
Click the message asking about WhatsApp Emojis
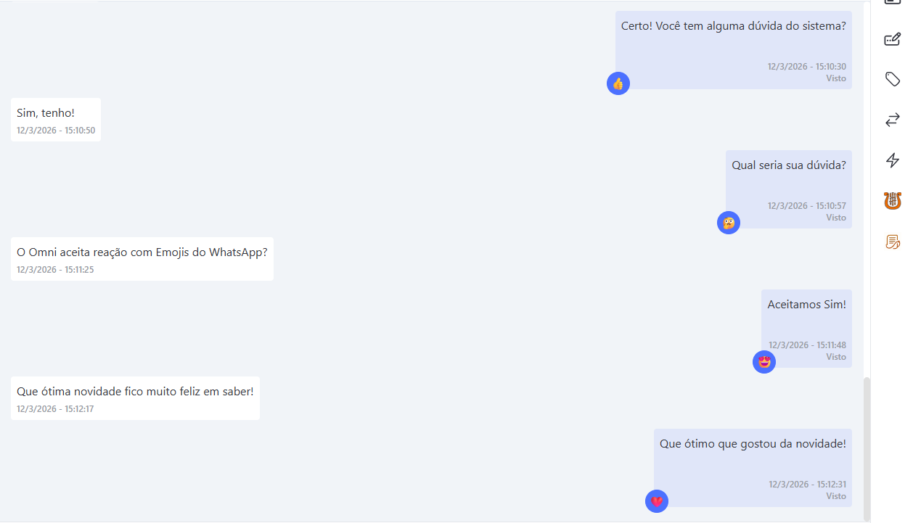pyautogui.click(x=142, y=259)
